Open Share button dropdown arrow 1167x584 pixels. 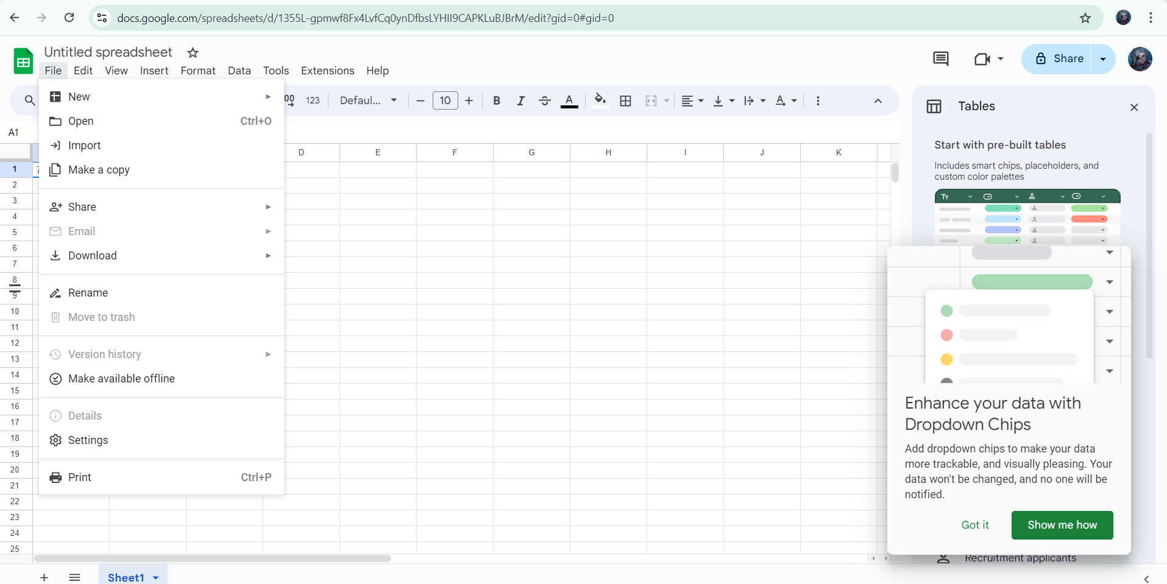click(1102, 59)
